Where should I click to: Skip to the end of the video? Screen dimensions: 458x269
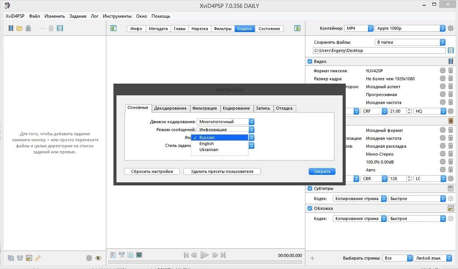(x=223, y=255)
